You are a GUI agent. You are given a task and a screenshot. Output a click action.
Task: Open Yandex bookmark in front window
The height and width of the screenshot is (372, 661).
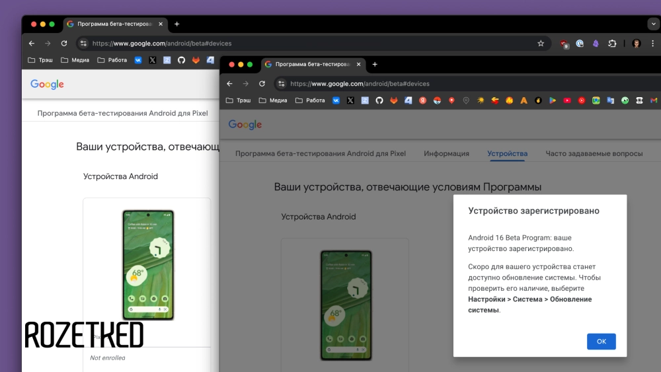click(x=423, y=100)
